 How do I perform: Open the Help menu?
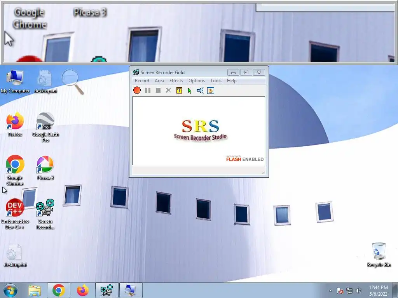pos(232,81)
